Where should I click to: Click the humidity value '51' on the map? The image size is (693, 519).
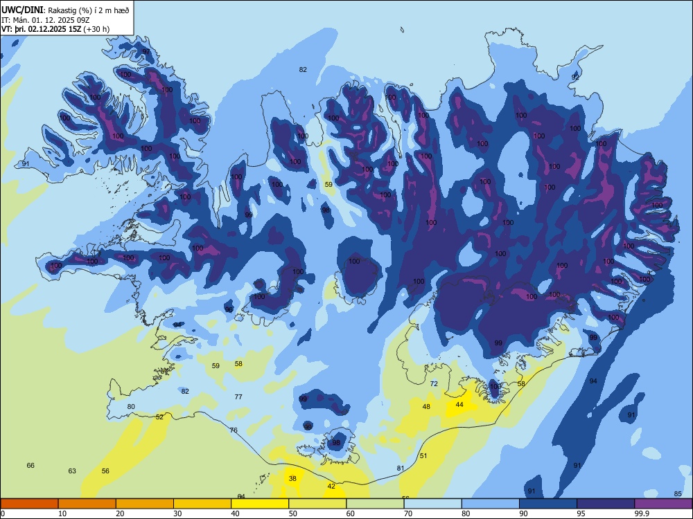tap(423, 455)
